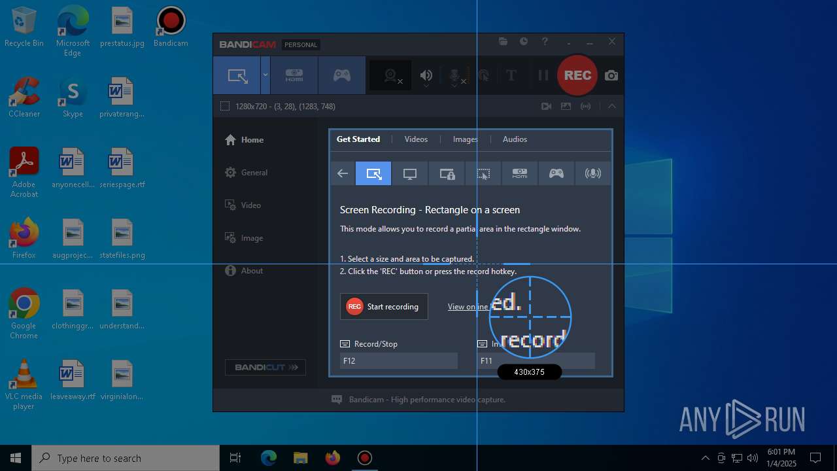Click Bandicam icon on taskbar
The width and height of the screenshot is (837, 471).
tap(364, 458)
